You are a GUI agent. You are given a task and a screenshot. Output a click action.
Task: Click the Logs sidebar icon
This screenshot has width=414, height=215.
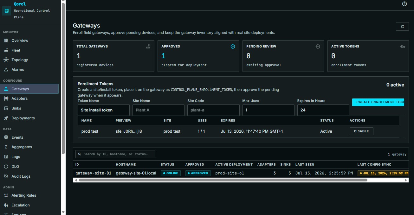click(6, 157)
